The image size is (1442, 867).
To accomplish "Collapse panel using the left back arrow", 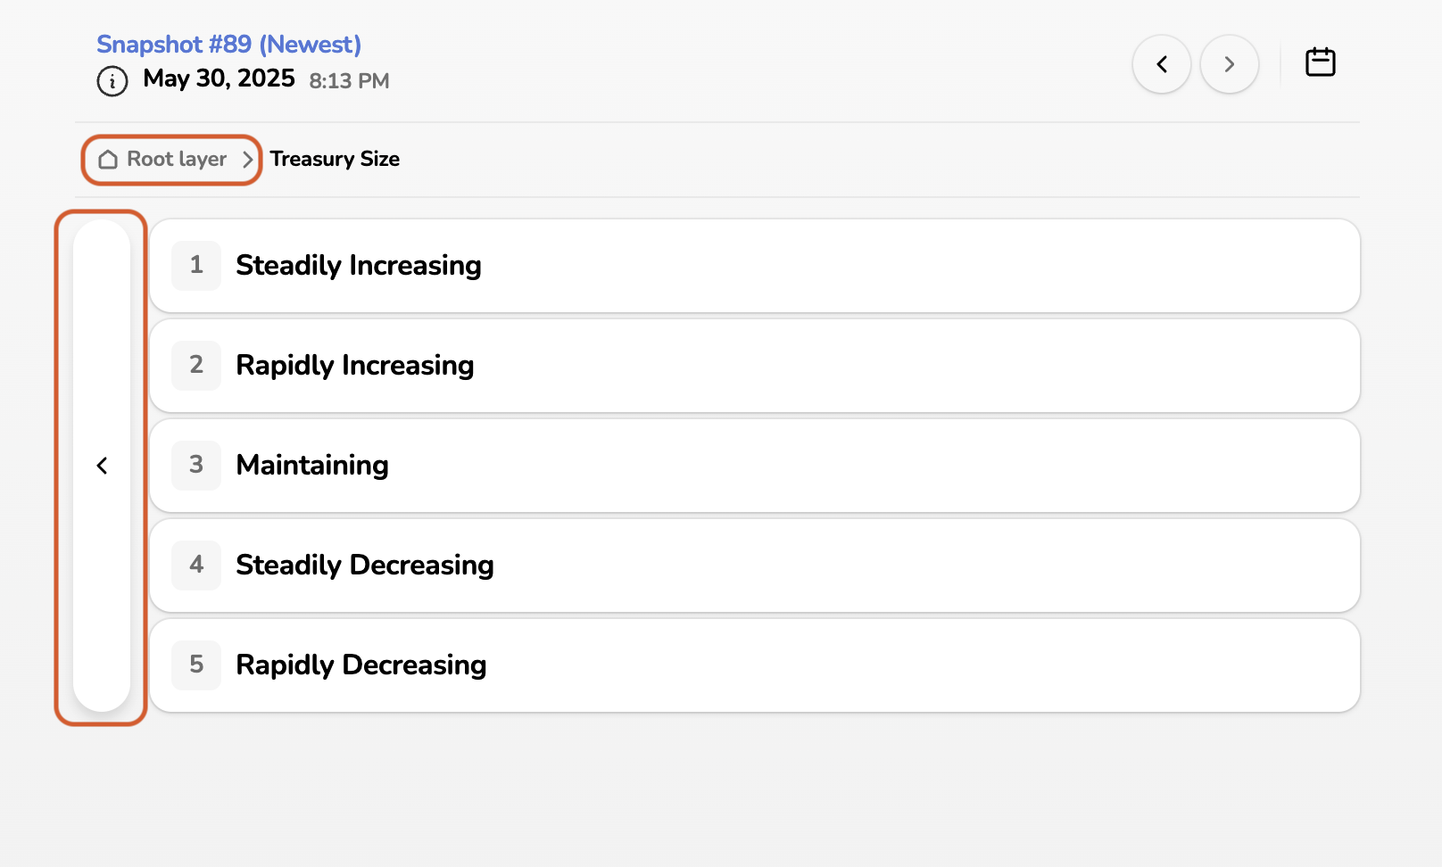I will click(x=102, y=466).
